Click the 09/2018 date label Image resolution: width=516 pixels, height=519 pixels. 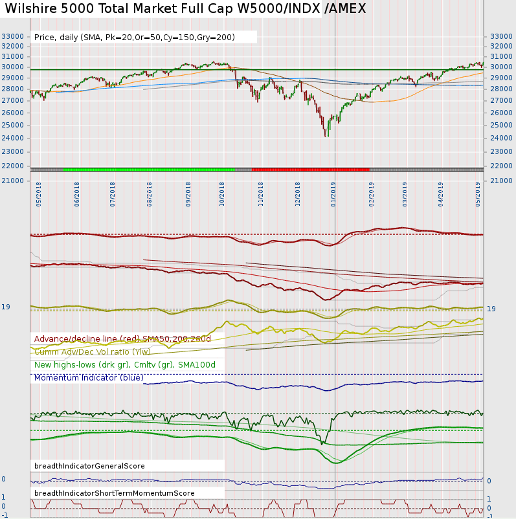pos(188,194)
